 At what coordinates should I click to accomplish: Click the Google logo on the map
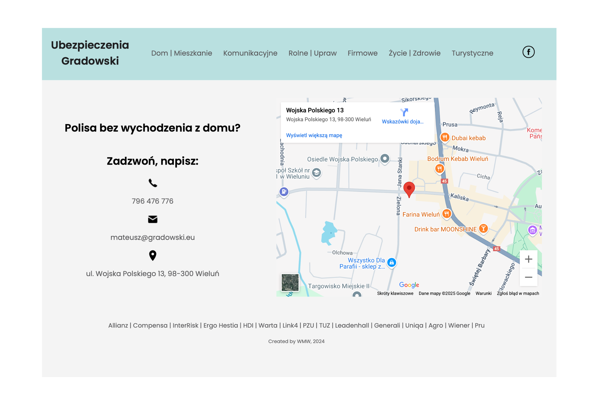(409, 285)
